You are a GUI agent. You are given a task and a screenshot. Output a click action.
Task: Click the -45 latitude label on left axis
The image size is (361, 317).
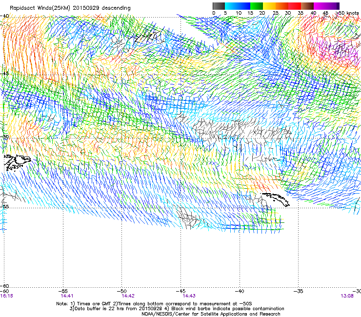click(4, 74)
